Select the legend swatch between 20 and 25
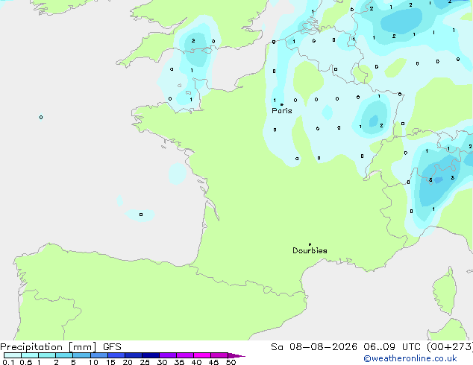This screenshot has width=473, height=365. click(133, 355)
